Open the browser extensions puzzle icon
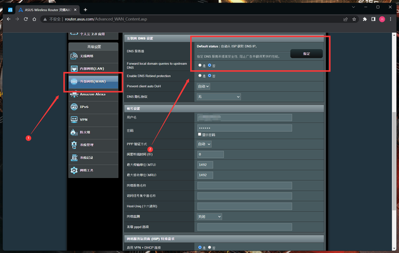 coord(365,19)
